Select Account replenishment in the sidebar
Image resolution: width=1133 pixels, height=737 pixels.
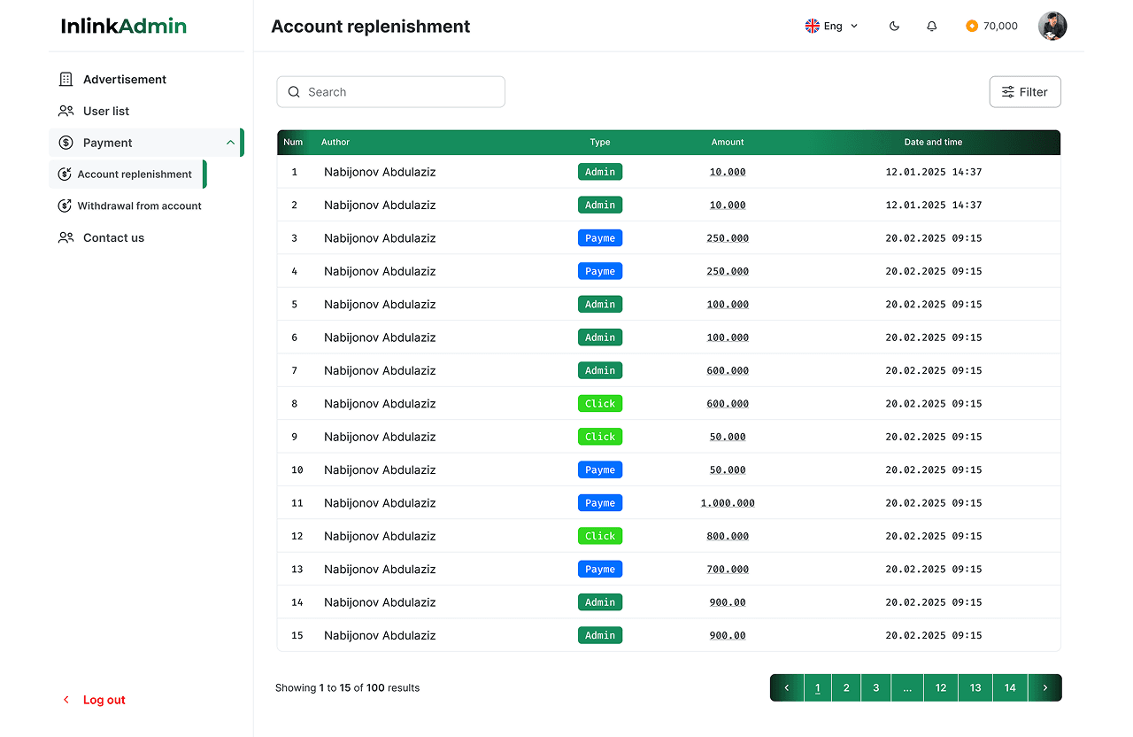tap(135, 175)
